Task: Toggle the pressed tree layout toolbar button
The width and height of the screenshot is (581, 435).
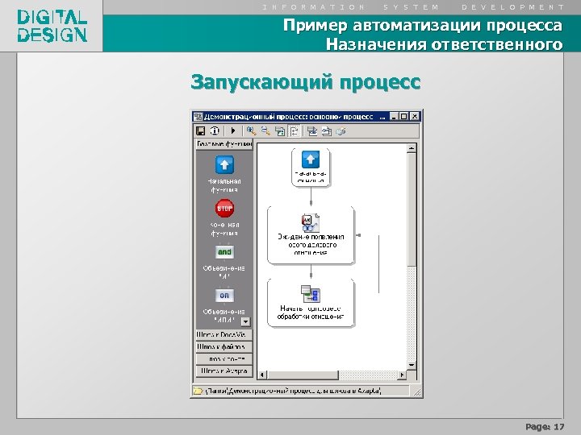Action: click(x=295, y=131)
